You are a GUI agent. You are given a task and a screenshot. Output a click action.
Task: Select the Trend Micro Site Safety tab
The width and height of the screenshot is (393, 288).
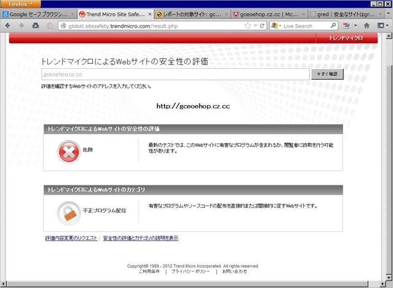pyautogui.click(x=115, y=14)
